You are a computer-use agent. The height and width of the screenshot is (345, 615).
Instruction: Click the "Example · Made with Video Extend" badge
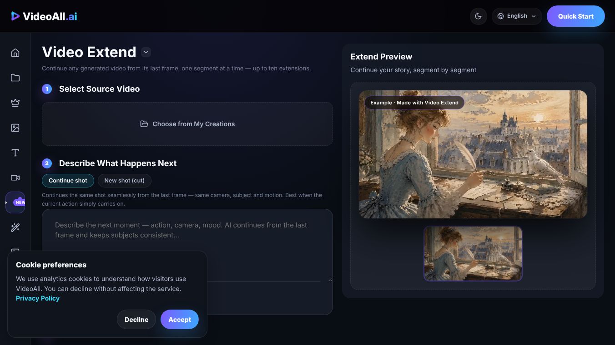coord(414,103)
